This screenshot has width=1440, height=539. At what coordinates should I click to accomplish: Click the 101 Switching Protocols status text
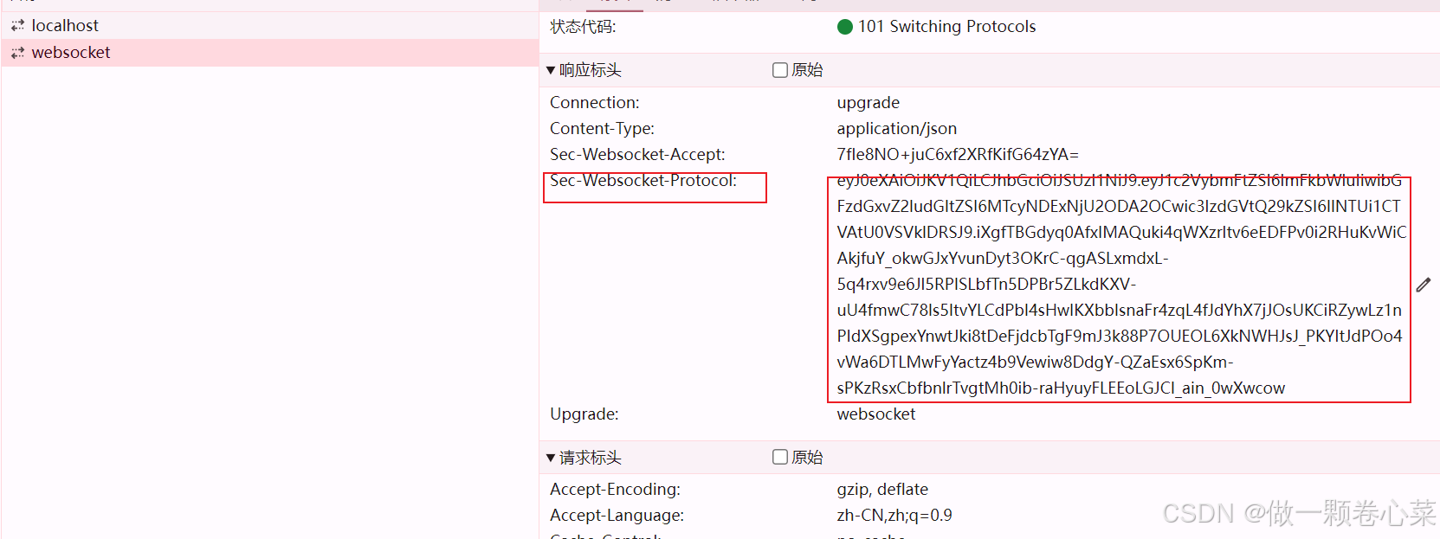(947, 27)
